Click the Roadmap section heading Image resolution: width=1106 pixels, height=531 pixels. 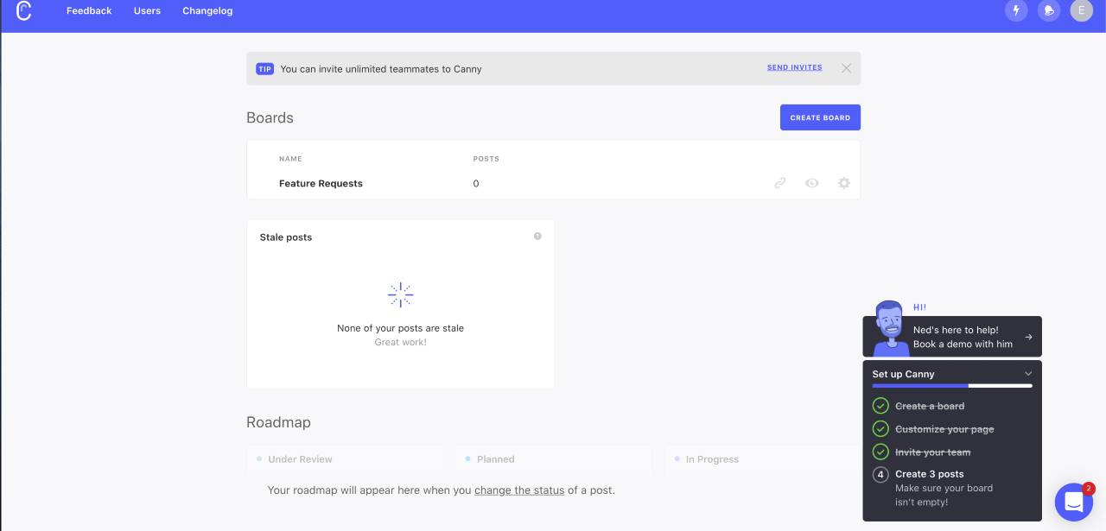278,422
